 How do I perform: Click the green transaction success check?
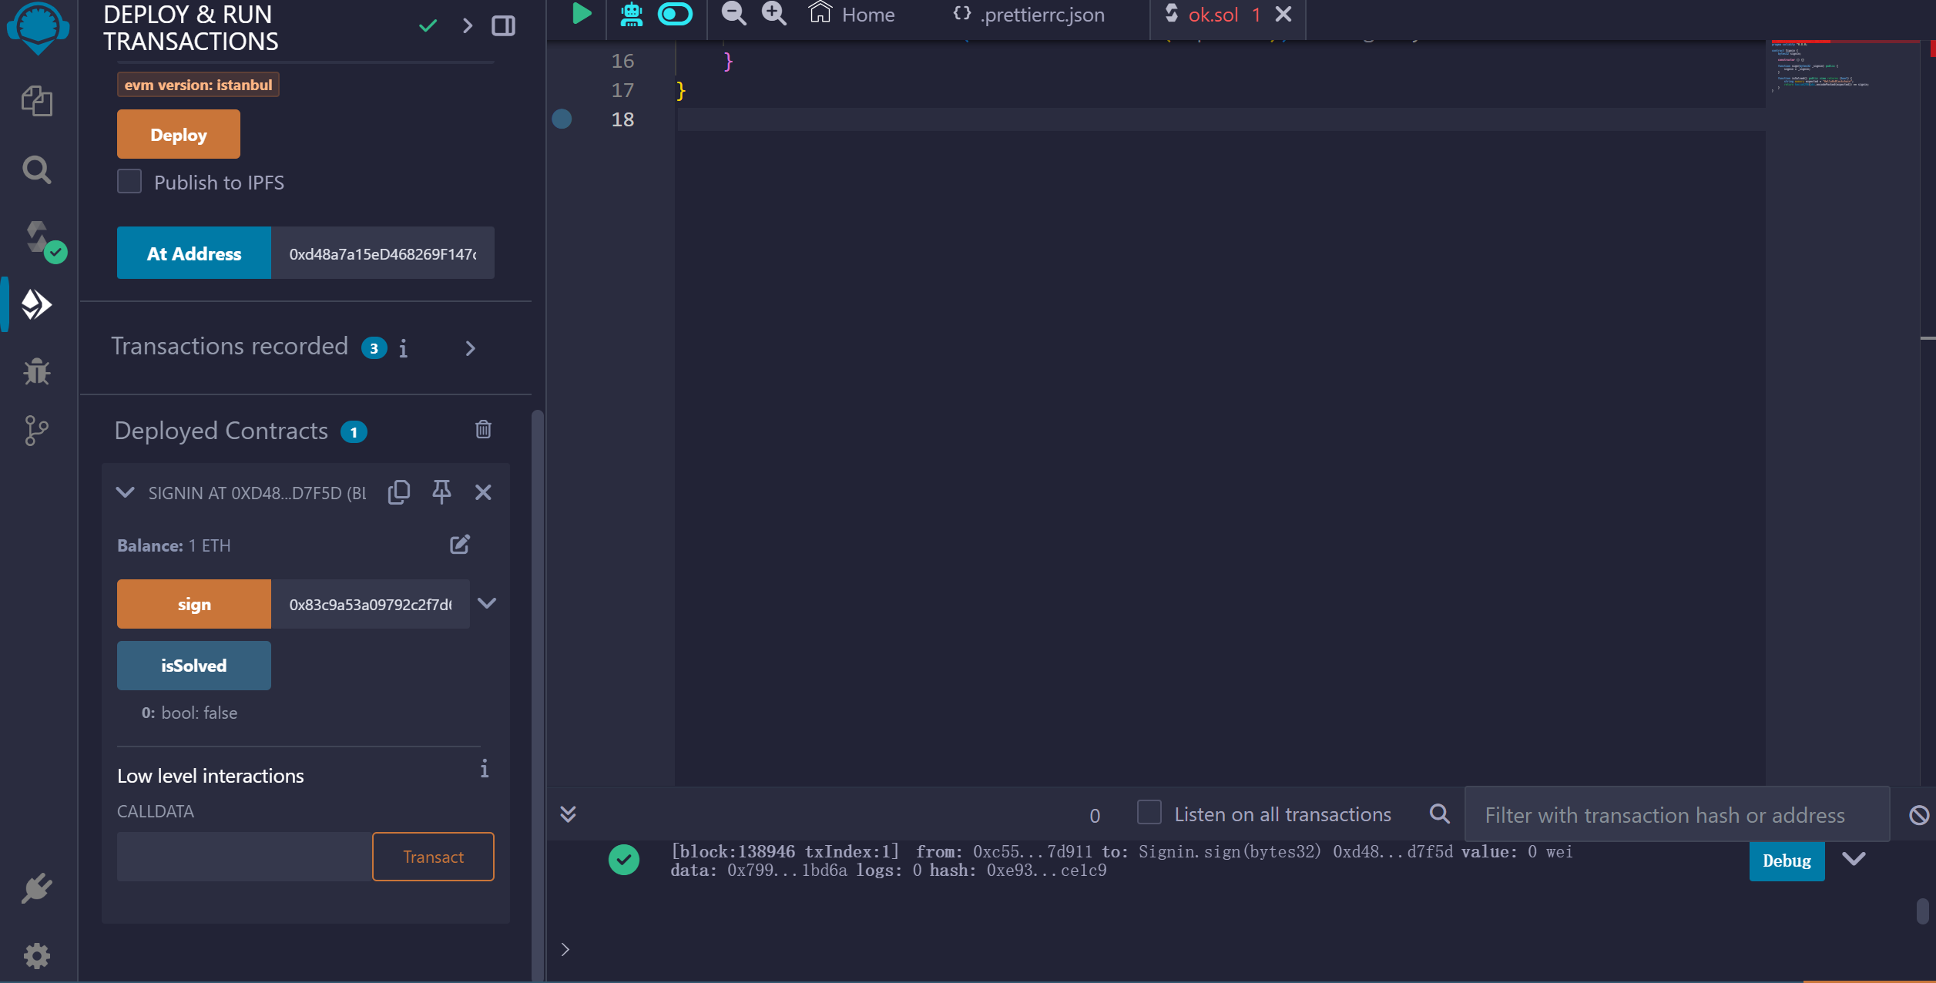(624, 860)
